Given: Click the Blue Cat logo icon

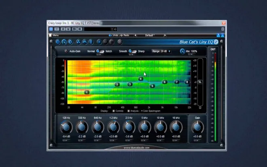Looking at the screenshot, I should pos(216,42).
